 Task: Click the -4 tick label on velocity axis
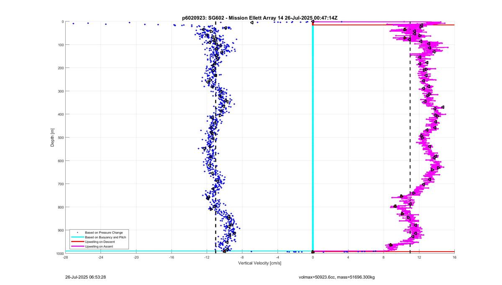[x=277, y=257]
